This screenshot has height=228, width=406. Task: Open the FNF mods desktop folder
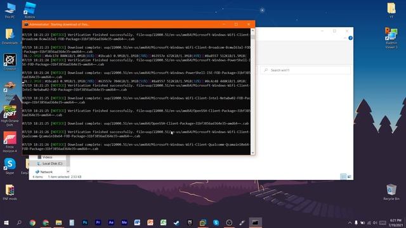pos(10,193)
